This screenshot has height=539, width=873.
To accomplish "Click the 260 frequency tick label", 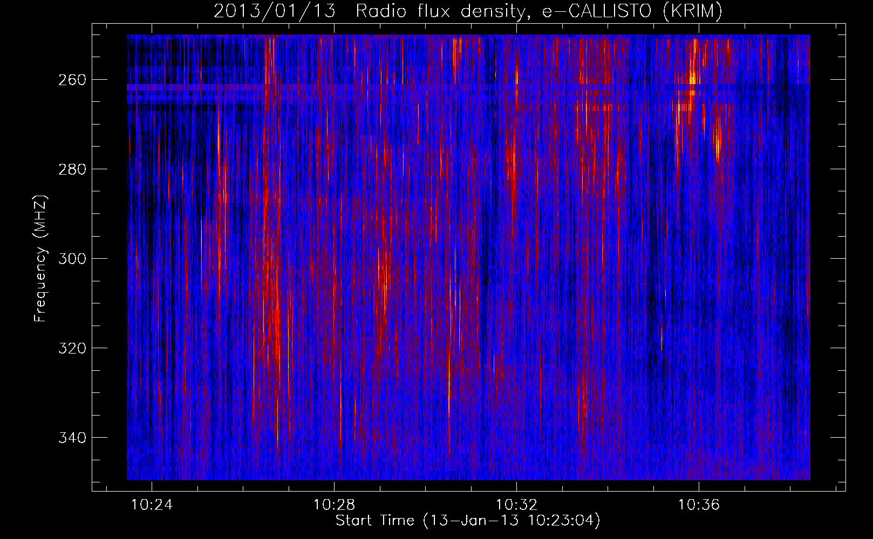I will point(72,80).
